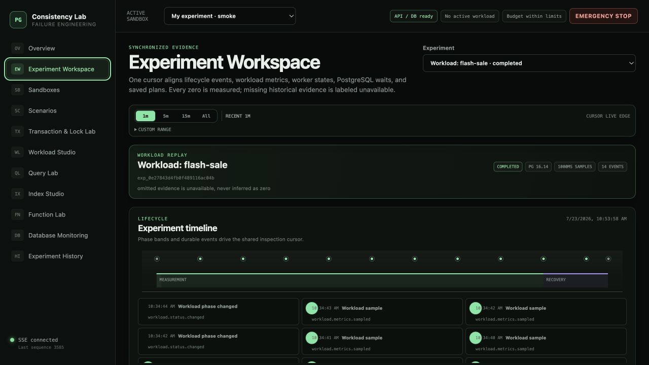The image size is (649, 365).
Task: Open the Scenarios sidebar item
Action: 57,111
